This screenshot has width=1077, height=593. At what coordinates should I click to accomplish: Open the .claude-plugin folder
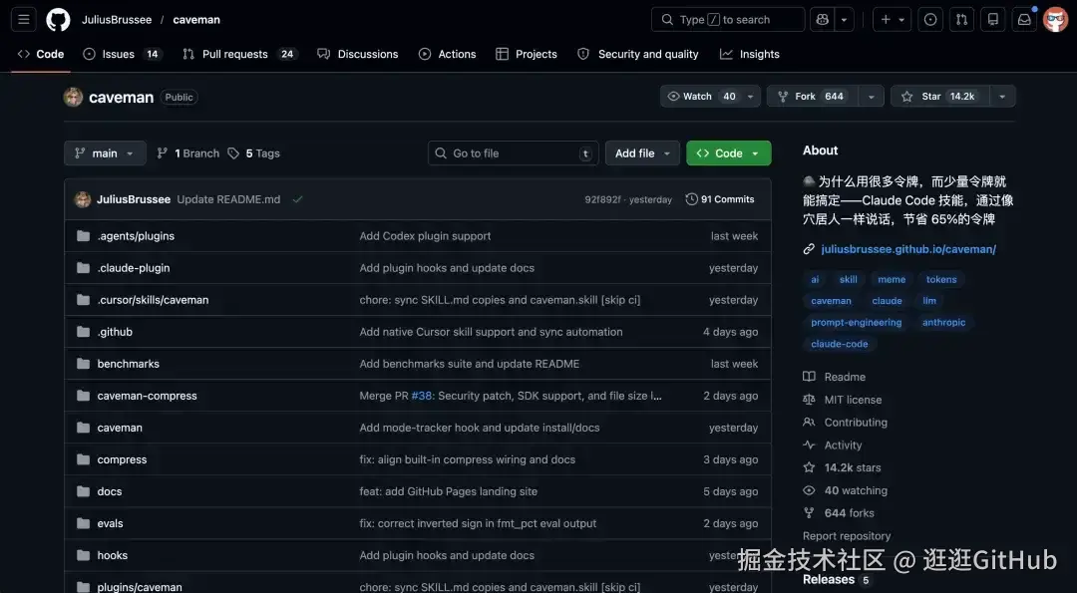[134, 268]
